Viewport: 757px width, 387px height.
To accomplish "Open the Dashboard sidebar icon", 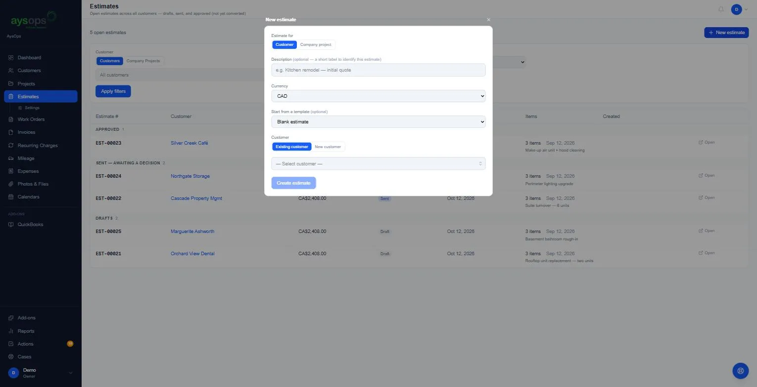I will pos(11,58).
